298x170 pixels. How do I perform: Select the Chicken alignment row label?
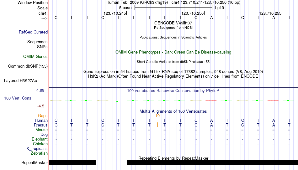click(x=40, y=144)
